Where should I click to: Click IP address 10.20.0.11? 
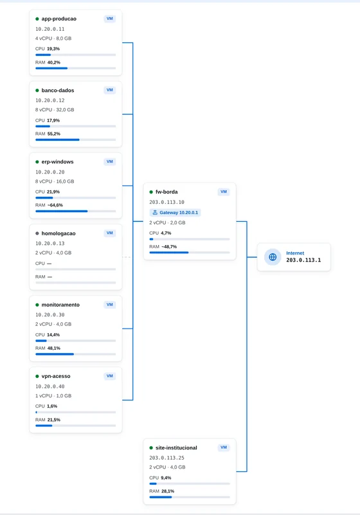50,29
